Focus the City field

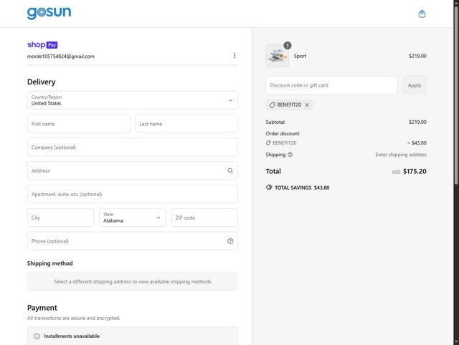point(60,218)
